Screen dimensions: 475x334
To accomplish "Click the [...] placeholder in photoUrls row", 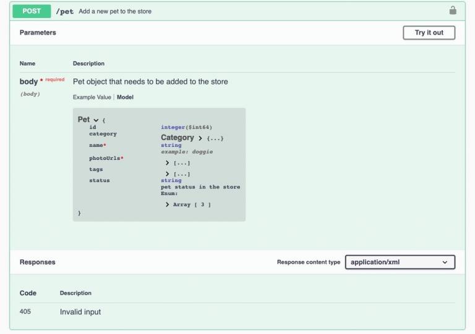I will (x=182, y=163).
